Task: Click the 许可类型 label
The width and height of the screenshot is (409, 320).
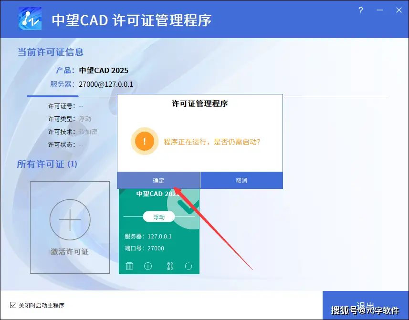Action: 62,119
